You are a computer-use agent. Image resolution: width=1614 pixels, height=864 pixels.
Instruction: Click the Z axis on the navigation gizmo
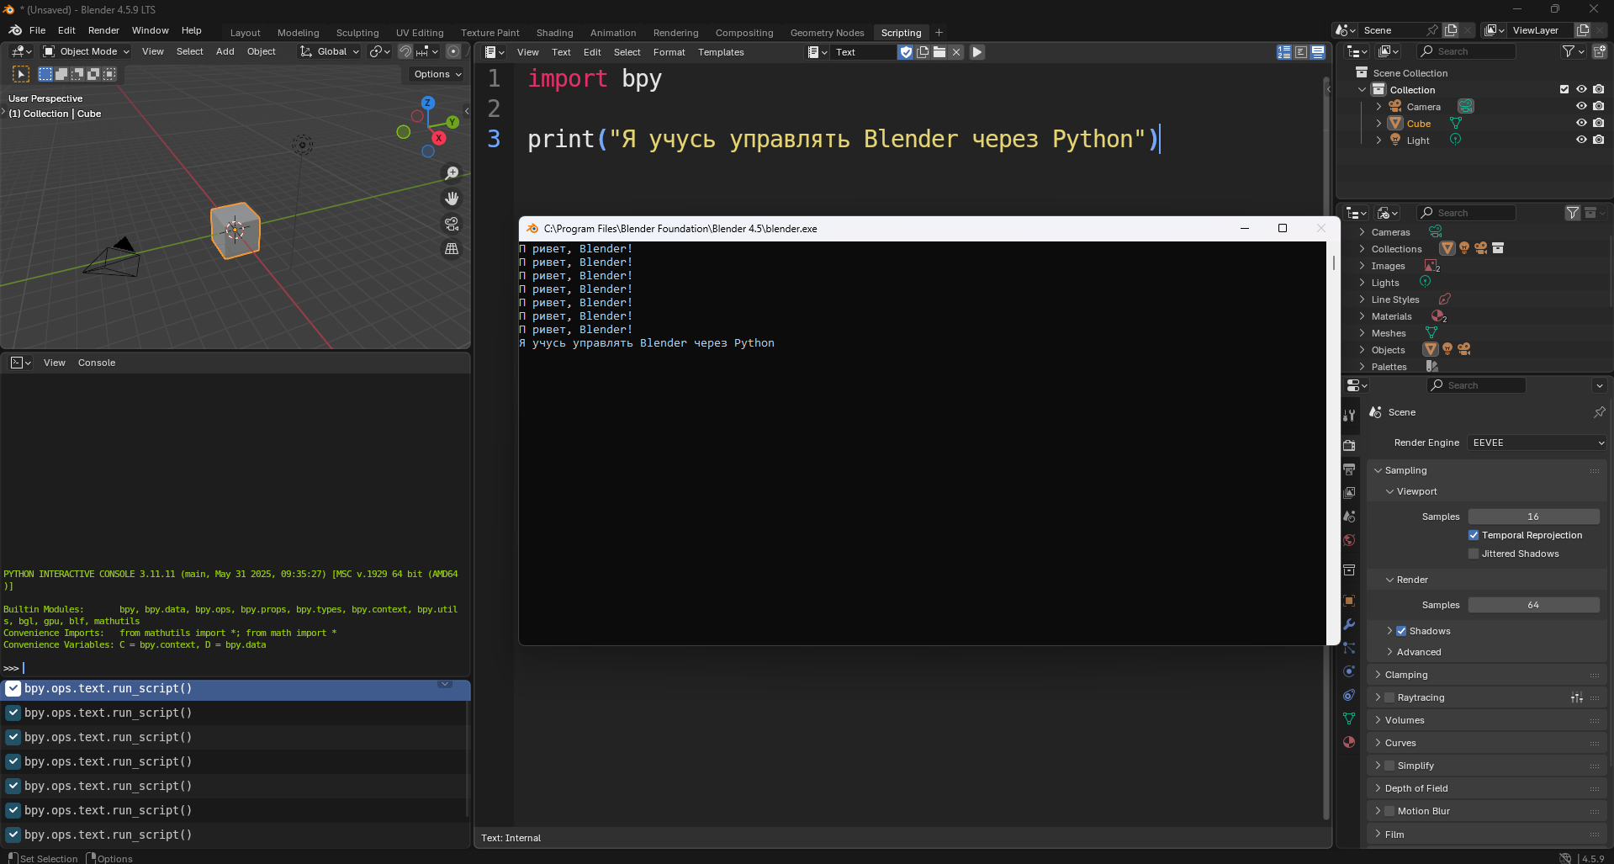pos(428,103)
